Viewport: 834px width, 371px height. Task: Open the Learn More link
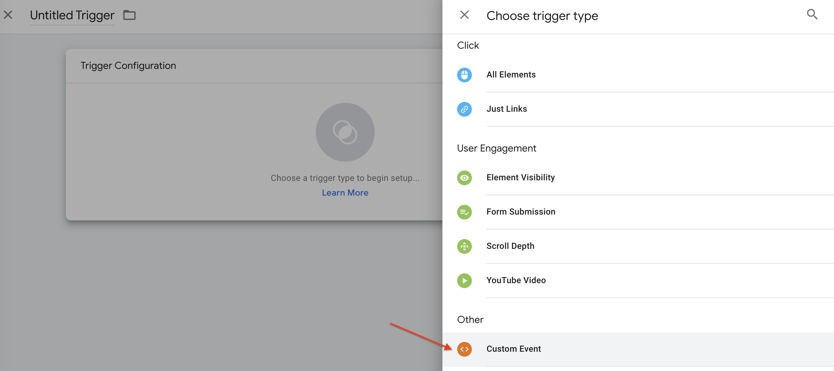pyautogui.click(x=345, y=193)
